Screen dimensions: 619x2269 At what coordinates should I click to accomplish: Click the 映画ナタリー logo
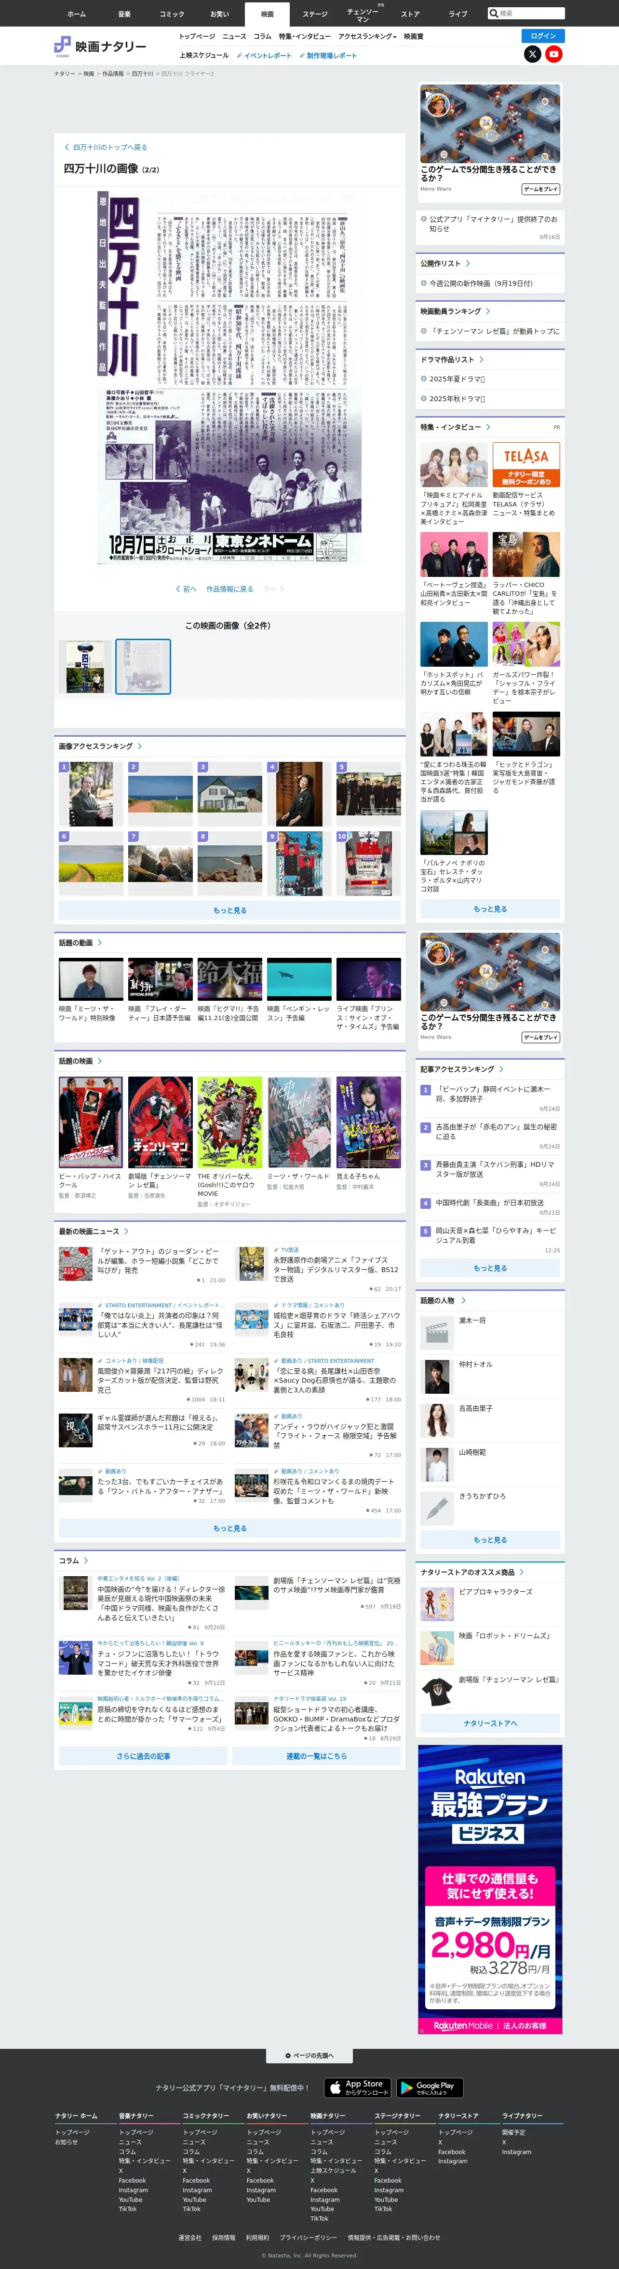(x=100, y=47)
